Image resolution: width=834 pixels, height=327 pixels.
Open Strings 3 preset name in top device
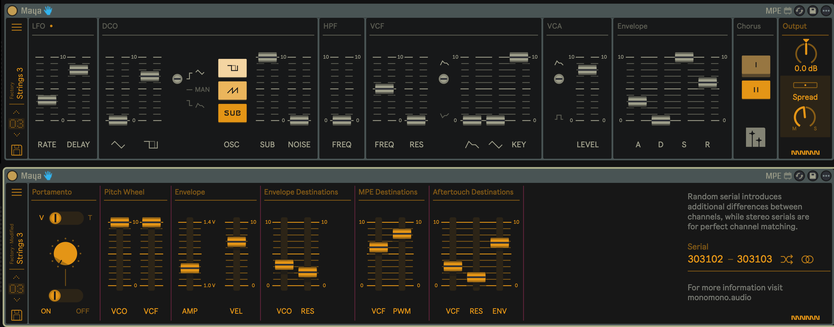(x=20, y=83)
